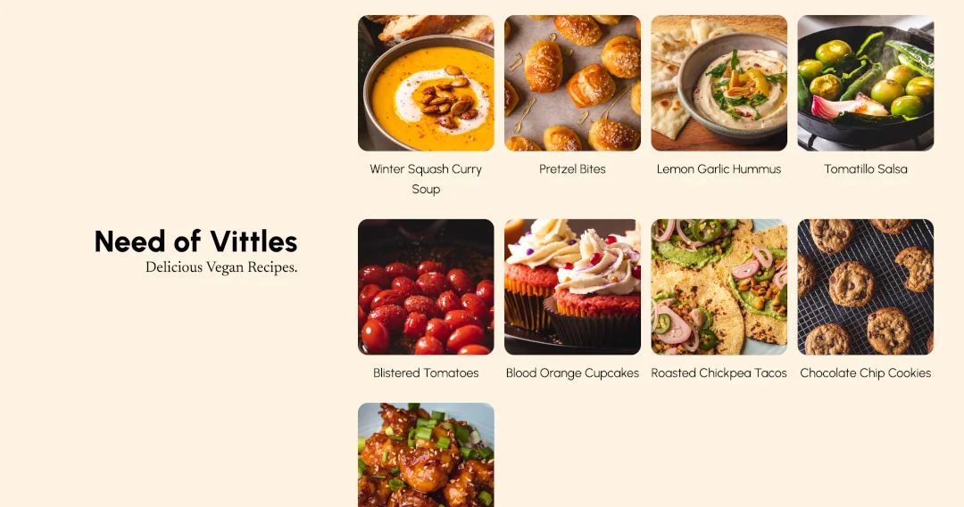
Task: Follow the Lemon Garlic Hummus text link
Action: tap(719, 168)
